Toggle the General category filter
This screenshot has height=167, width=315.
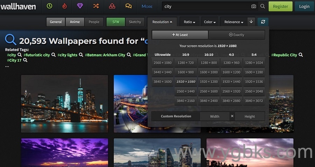pyautogui.click(x=56, y=22)
